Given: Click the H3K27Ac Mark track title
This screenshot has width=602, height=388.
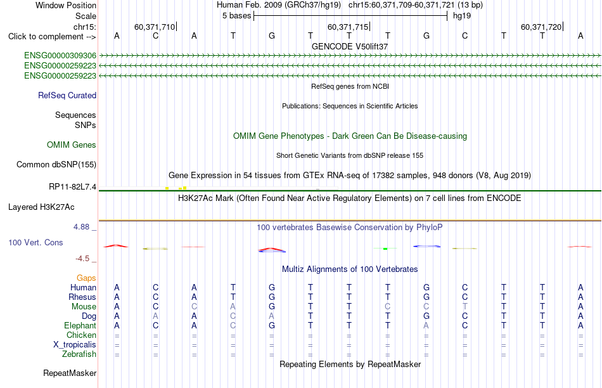Looking at the screenshot, I should pos(350,198).
